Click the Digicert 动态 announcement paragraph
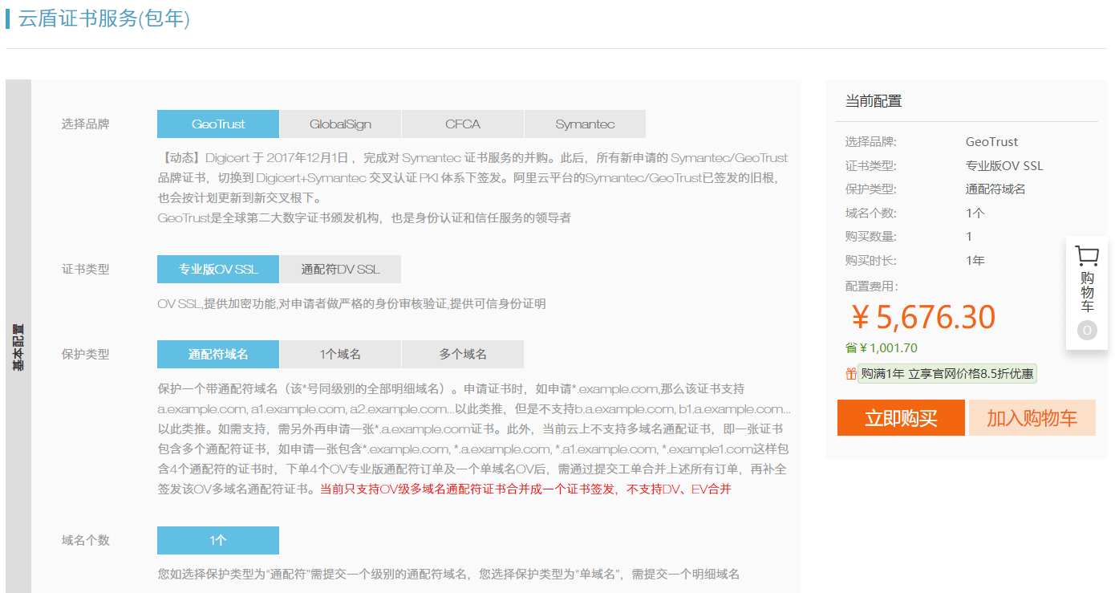The height and width of the screenshot is (593, 1115). tap(472, 177)
